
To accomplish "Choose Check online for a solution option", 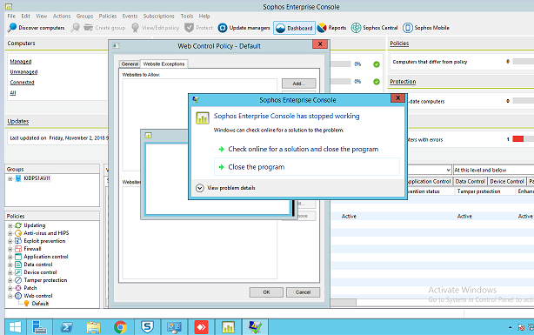I will coord(304,149).
